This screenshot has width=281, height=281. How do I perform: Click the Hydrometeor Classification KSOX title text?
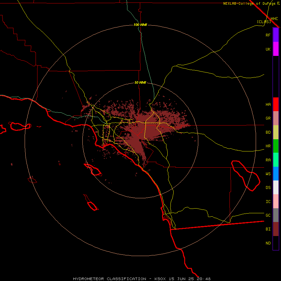[x=142, y=279]
